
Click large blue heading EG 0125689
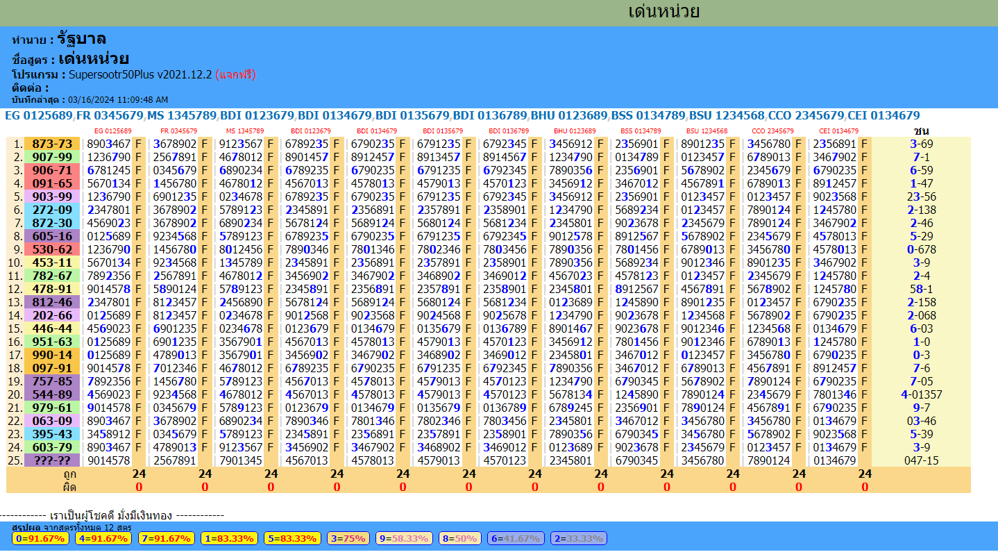tap(39, 115)
